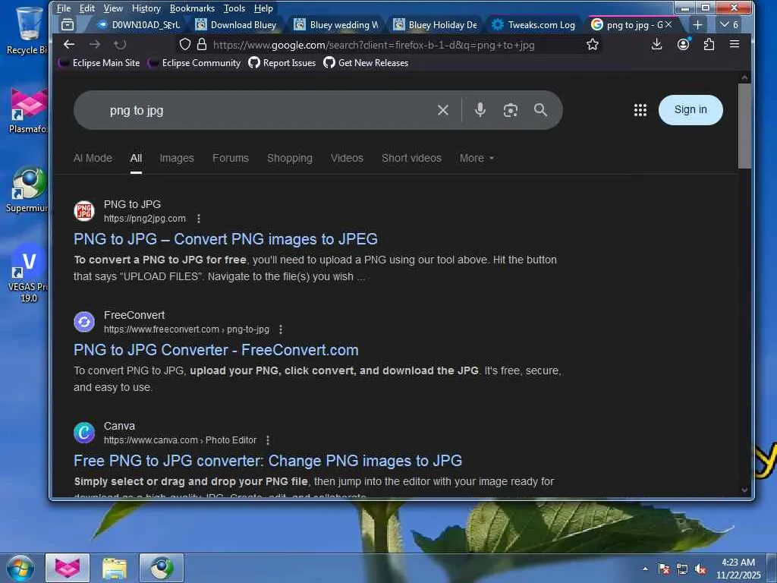Select the Videos search tab
Screen dimensions: 777x583
click(x=347, y=158)
